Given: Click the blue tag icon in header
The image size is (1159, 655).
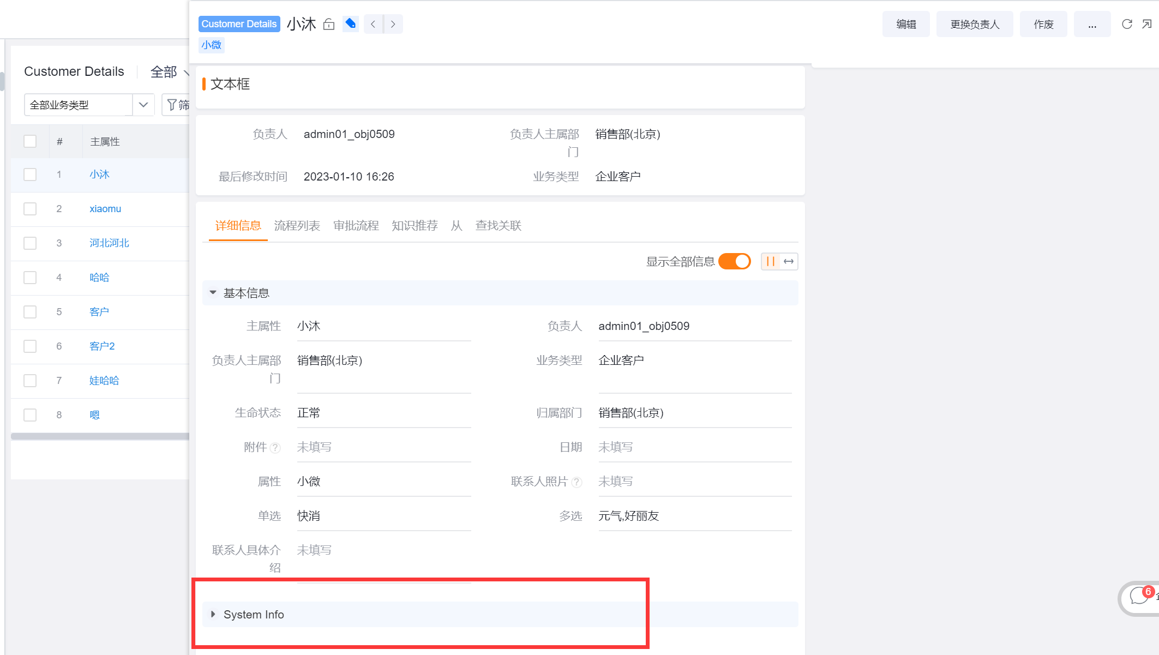Looking at the screenshot, I should (x=351, y=23).
